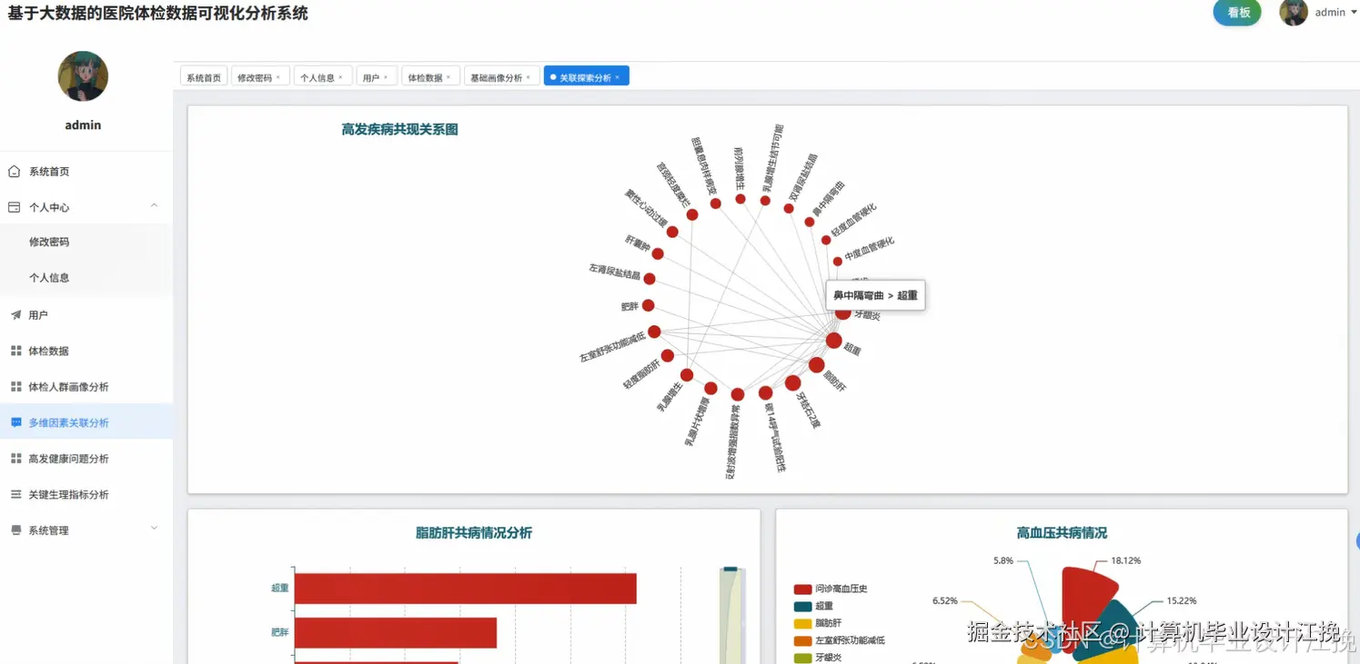Click the list icon beside 关键生理指标分析

pos(15,494)
